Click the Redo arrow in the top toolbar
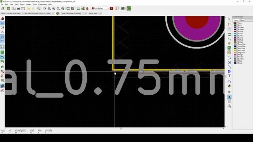The image size is (253, 142). [33, 9]
